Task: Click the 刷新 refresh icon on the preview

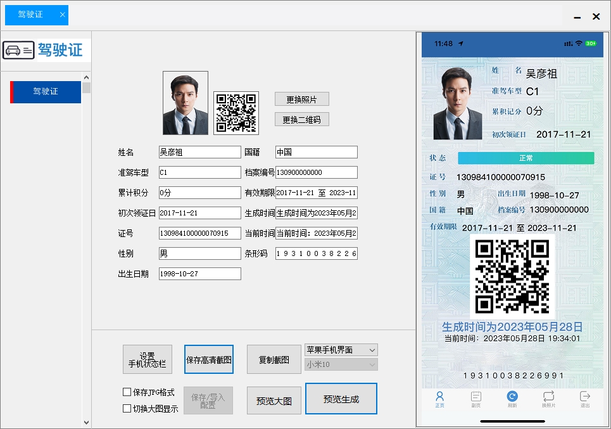Action: coord(512,395)
